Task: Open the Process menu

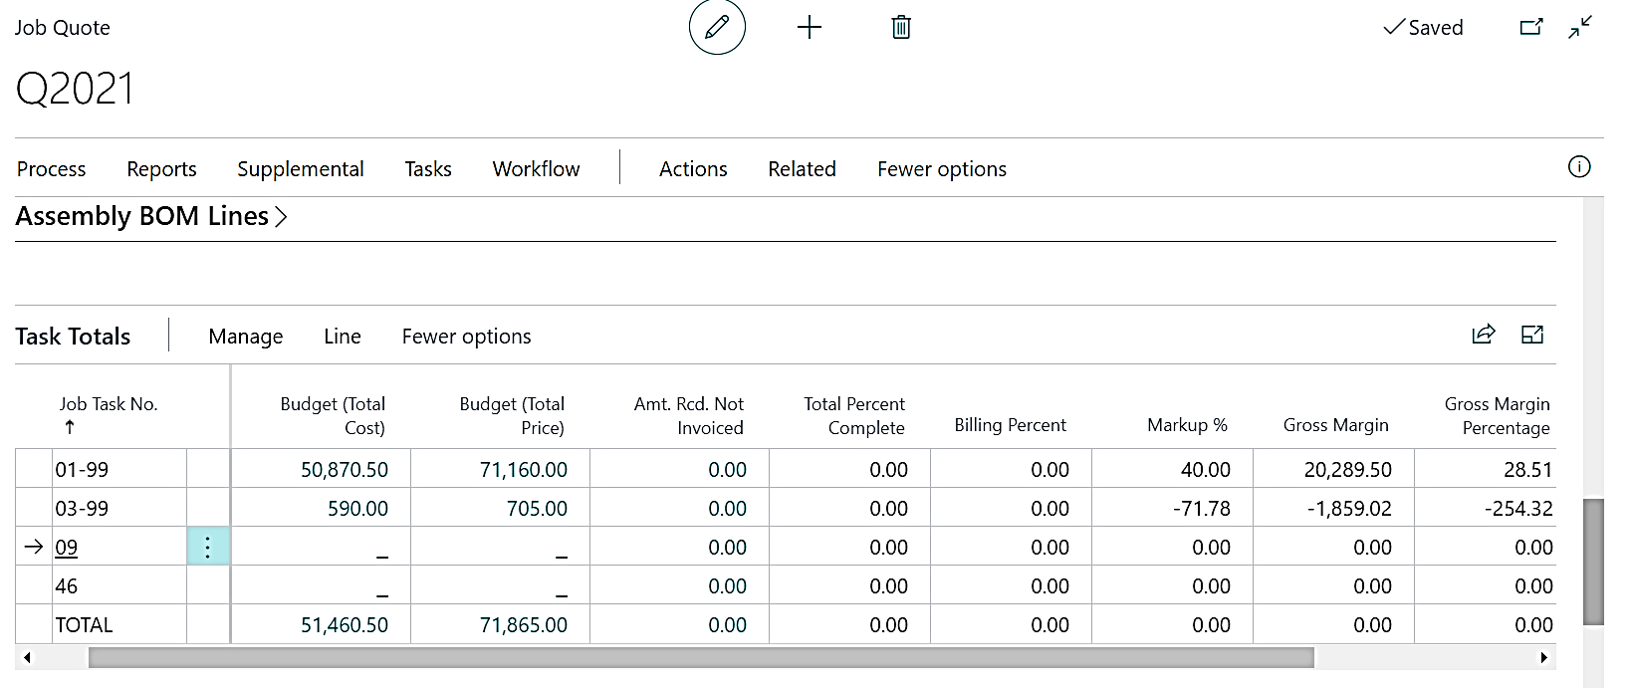Action: click(52, 169)
